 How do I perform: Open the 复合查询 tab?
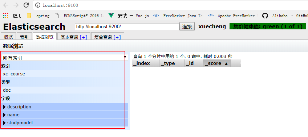pyautogui.click(x=103, y=37)
